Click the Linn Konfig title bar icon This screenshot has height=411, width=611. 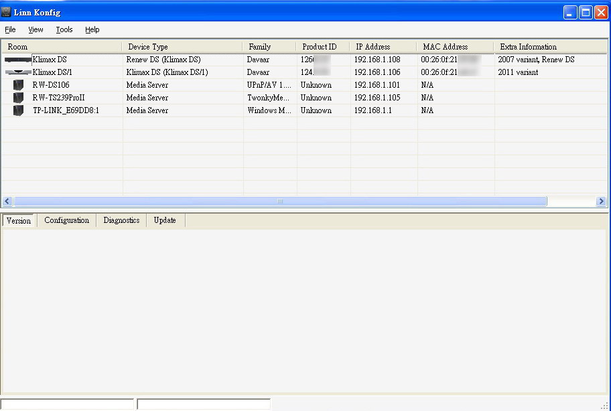tap(7, 12)
